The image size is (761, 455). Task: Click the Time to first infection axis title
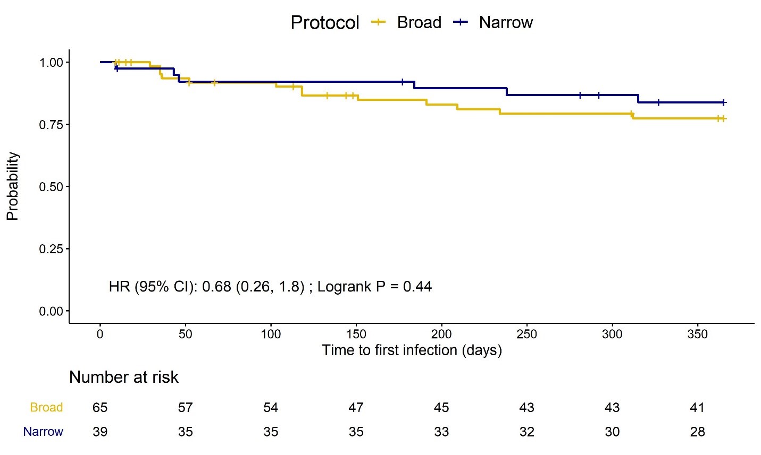[412, 350]
